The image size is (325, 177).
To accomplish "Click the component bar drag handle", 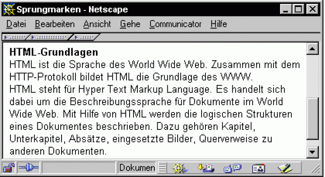I will point(162,167).
